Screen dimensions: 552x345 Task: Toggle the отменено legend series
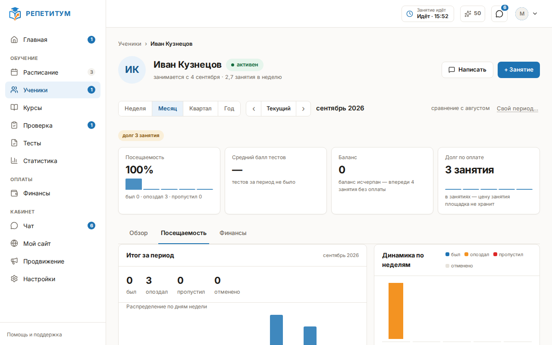[459, 266]
